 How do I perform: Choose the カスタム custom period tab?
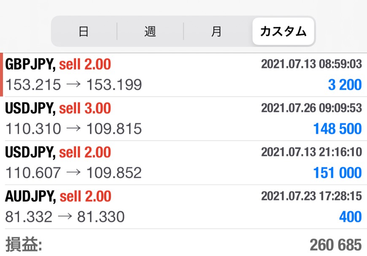point(283,32)
